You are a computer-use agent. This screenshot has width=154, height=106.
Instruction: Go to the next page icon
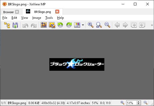click(x=142, y=25)
